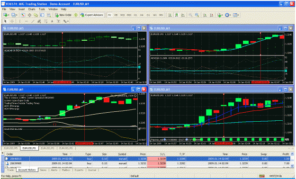Open the Templates icon
This screenshot has height=179, width=296.
click(235, 15)
